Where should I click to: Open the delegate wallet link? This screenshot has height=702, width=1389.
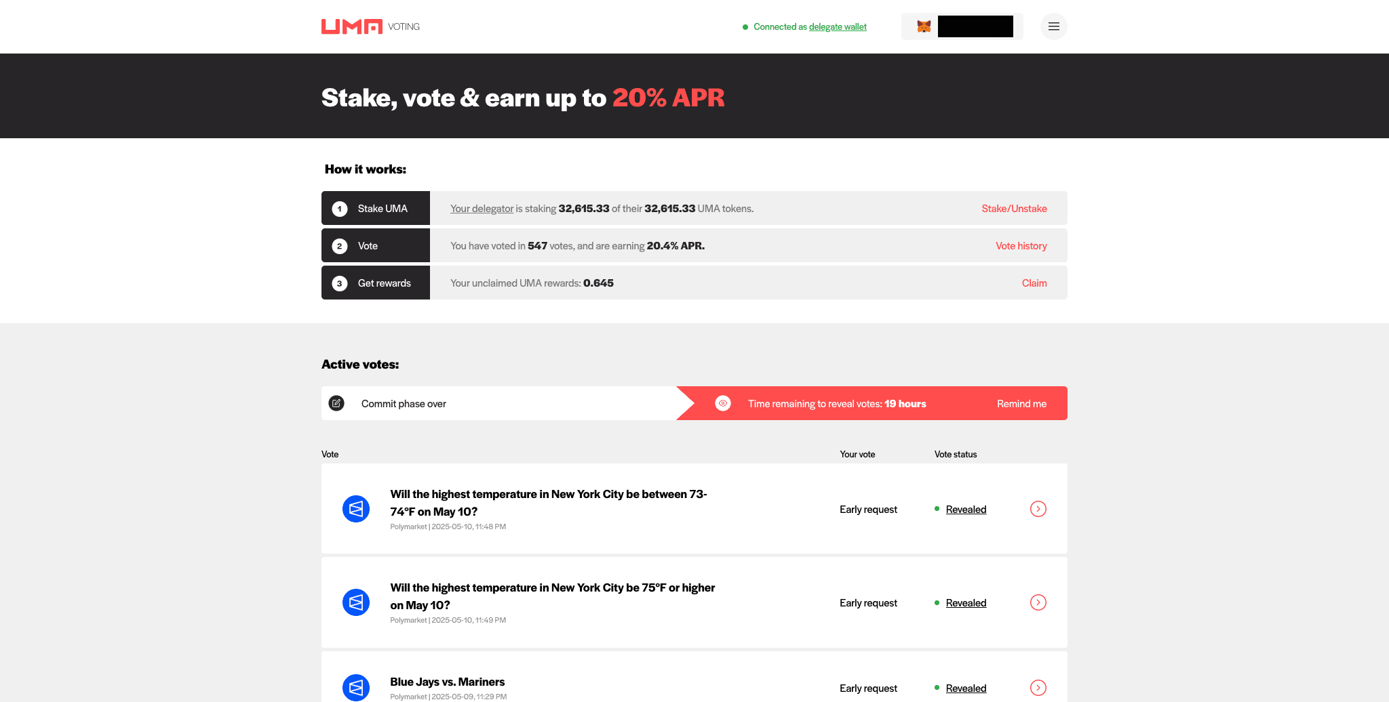tap(838, 26)
